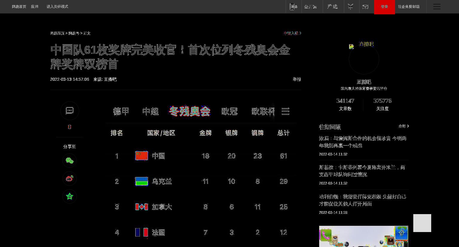
Task: Click the yen payment icon in header
Action: 351,7
